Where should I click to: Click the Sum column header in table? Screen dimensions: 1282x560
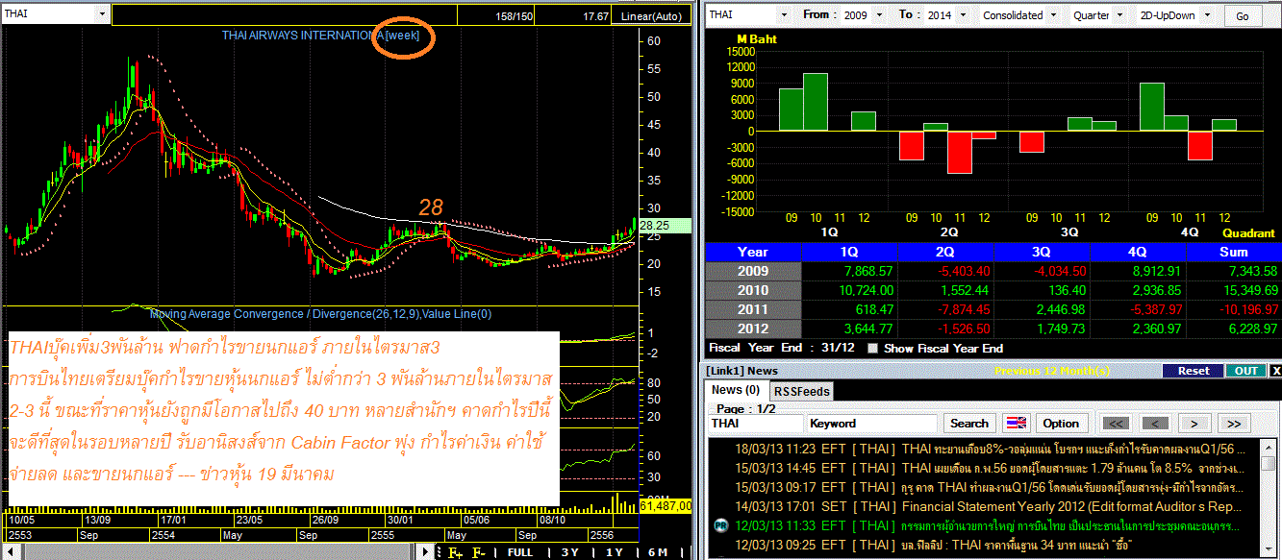[x=1234, y=252]
